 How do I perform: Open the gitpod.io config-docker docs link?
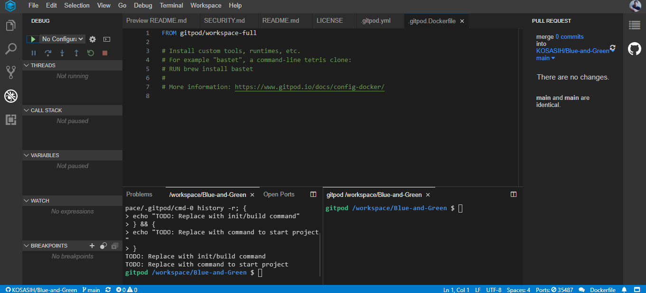coord(309,87)
